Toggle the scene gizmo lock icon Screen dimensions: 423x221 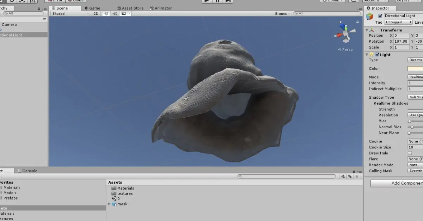click(x=358, y=23)
